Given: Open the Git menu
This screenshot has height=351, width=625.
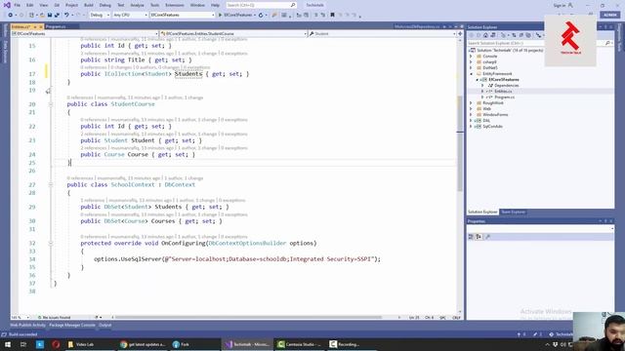Looking at the screenshot, I should click(x=57, y=5).
